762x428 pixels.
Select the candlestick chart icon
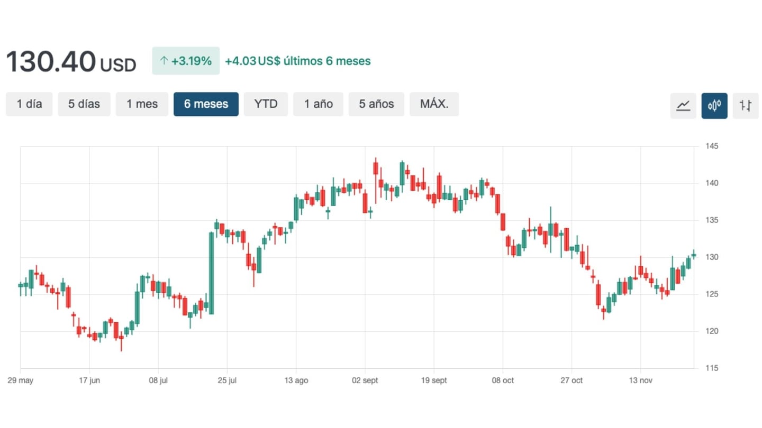tap(714, 106)
